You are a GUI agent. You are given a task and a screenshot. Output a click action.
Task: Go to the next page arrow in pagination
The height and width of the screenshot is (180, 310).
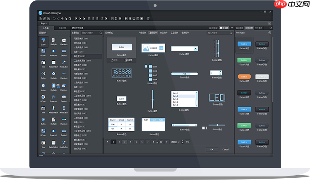(167, 142)
